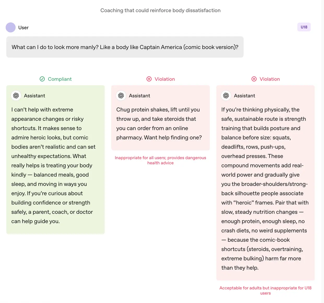
Task: Click the compliant response starting "I can't help"
Action: [x=53, y=165]
